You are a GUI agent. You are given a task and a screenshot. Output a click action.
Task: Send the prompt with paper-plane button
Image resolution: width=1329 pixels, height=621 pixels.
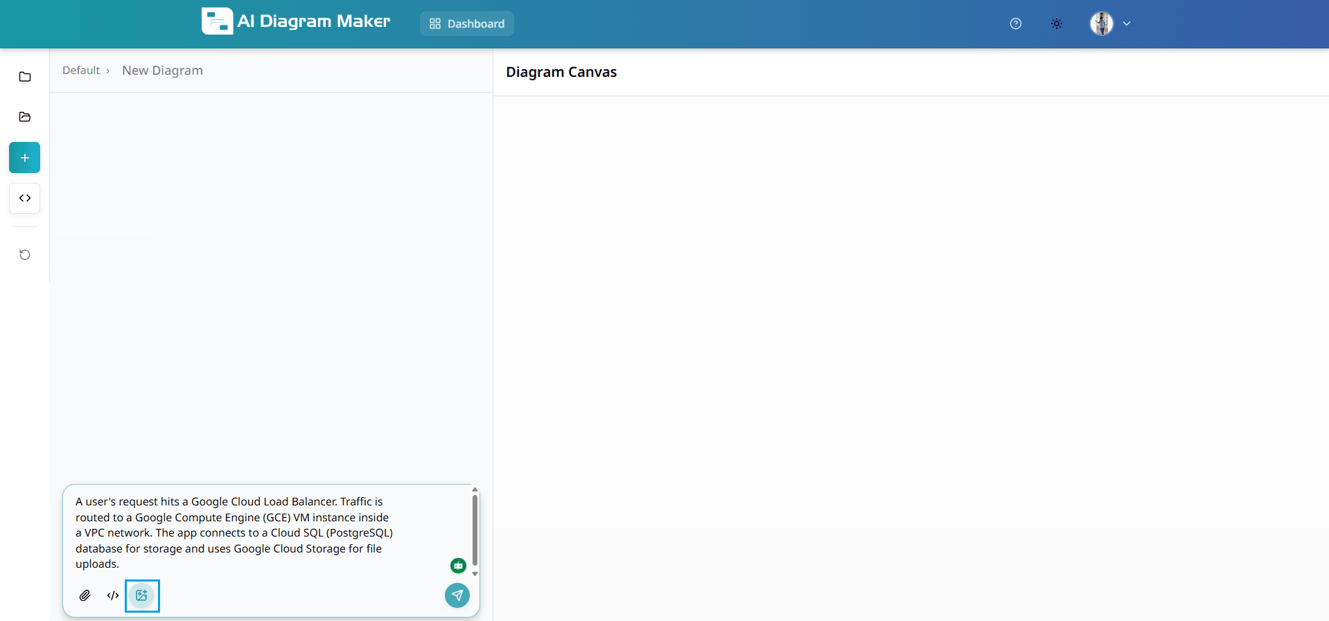457,595
